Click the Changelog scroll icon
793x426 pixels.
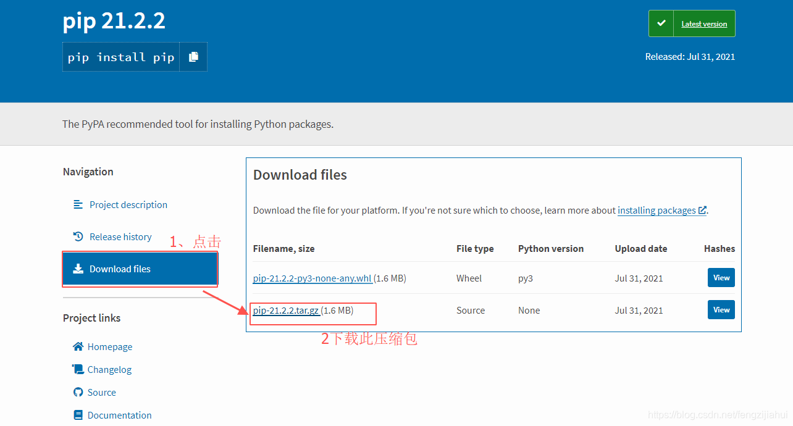click(78, 369)
